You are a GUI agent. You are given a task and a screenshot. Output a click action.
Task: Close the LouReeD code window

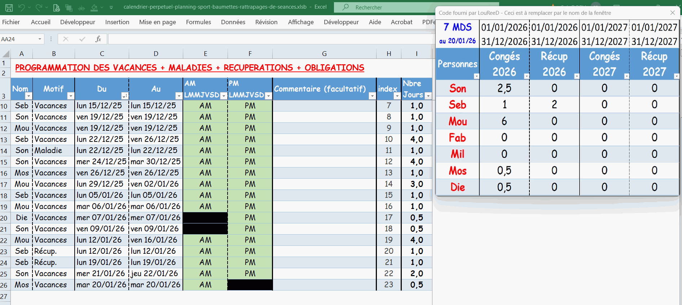pyautogui.click(x=672, y=13)
